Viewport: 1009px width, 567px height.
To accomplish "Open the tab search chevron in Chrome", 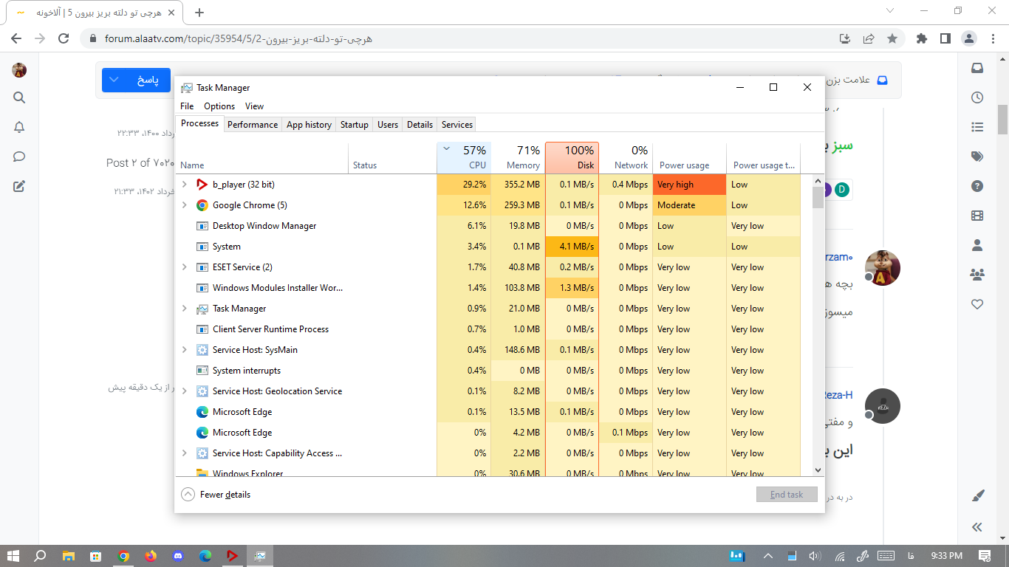I will tap(890, 11).
